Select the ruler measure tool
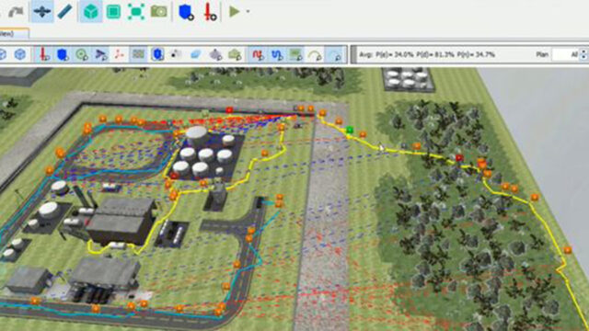 coord(64,11)
